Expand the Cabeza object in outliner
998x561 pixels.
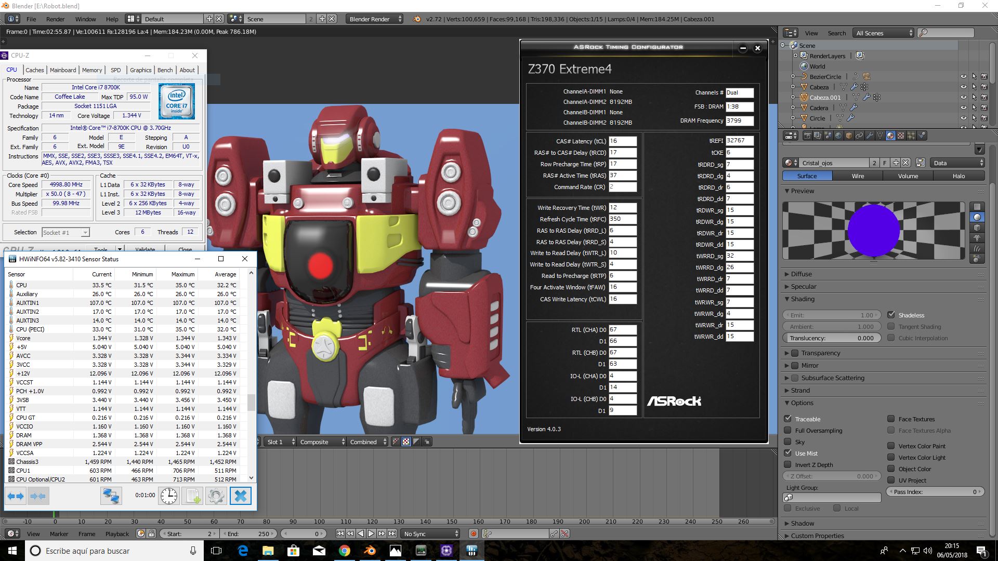(793, 87)
